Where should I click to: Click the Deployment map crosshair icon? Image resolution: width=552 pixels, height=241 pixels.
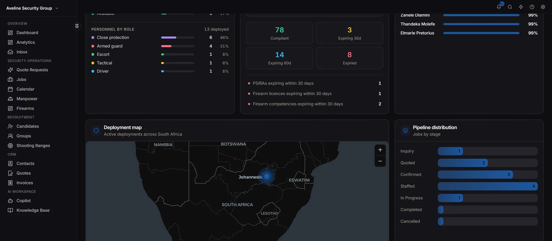(96, 131)
